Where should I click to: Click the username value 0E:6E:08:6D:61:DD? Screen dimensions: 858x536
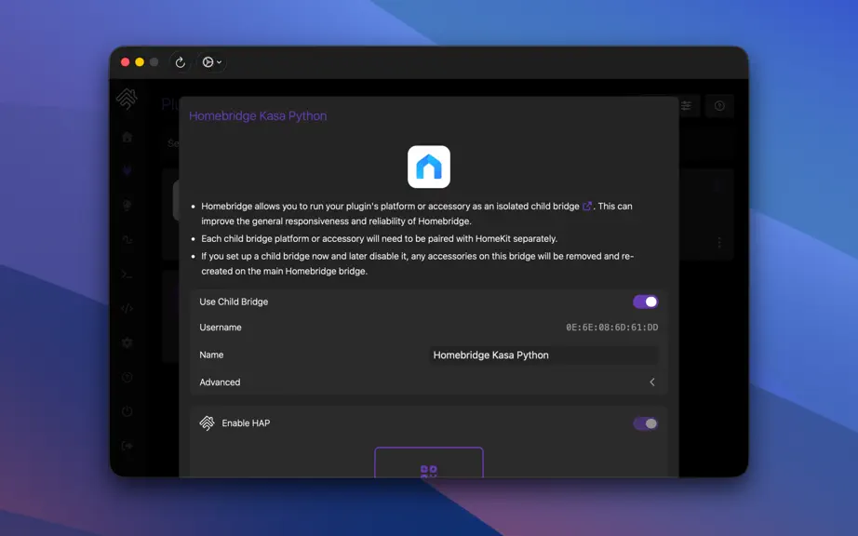[611, 327]
